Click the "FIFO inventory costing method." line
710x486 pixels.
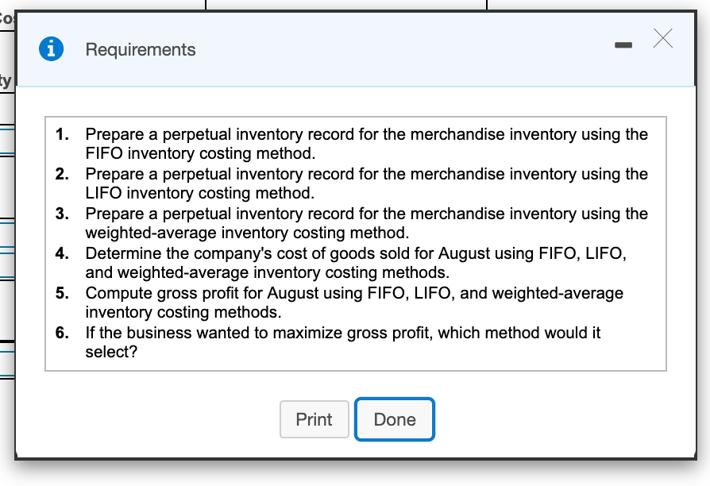(x=201, y=152)
